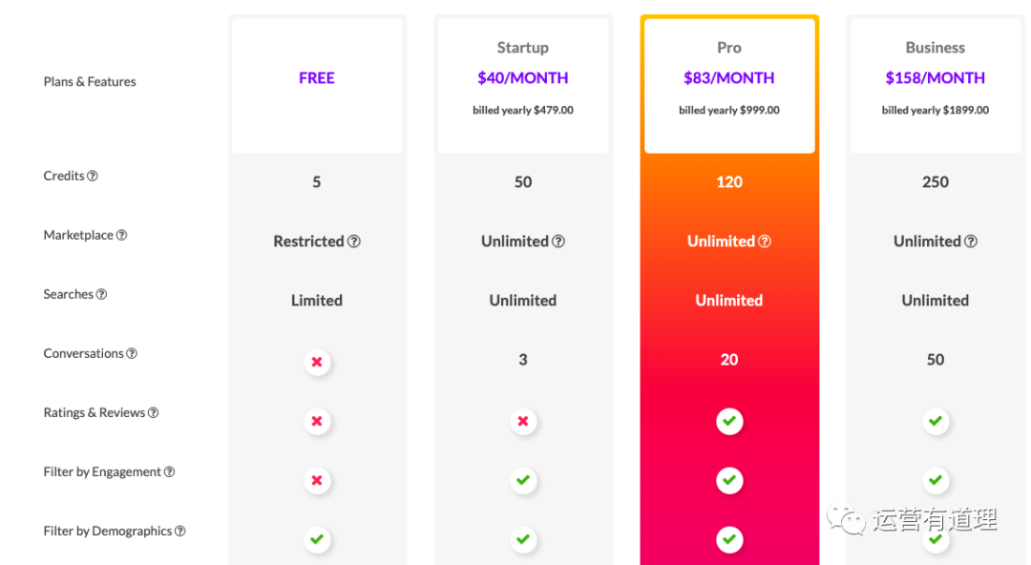This screenshot has height=565, width=1031.
Task: Click help icon next to Credits label
Action: point(93,177)
